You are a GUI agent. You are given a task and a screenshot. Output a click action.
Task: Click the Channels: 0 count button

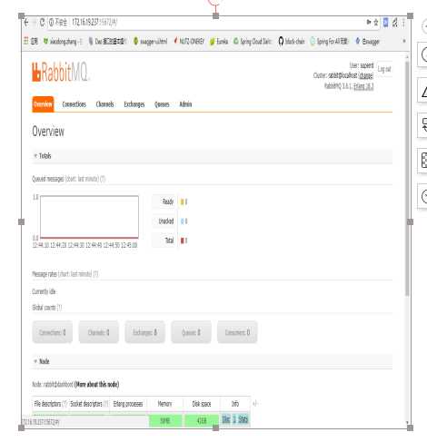click(x=99, y=332)
